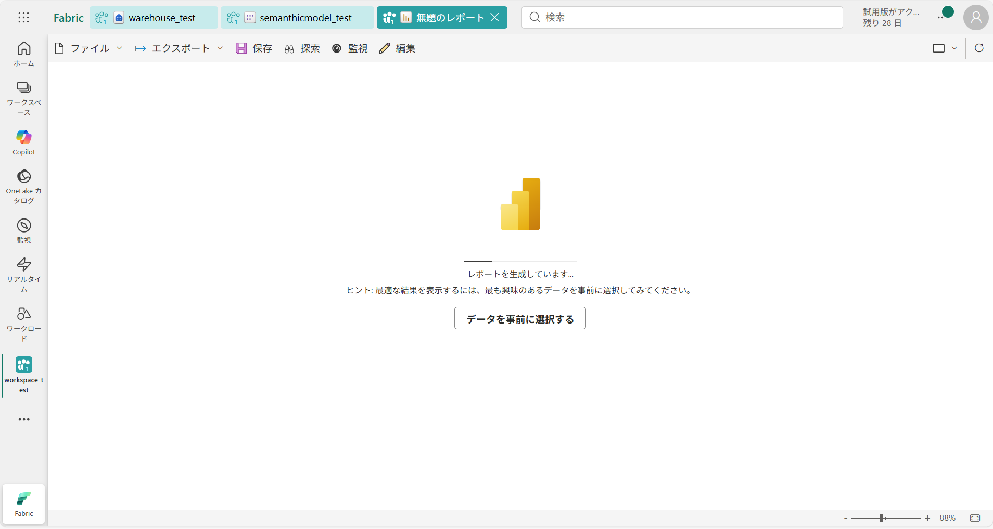Click the search (検索) input field
This screenshot has height=529, width=993.
(682, 18)
